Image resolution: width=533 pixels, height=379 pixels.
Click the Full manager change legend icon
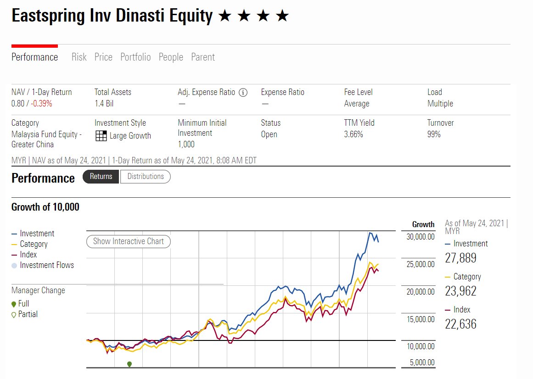pyautogui.click(x=14, y=304)
